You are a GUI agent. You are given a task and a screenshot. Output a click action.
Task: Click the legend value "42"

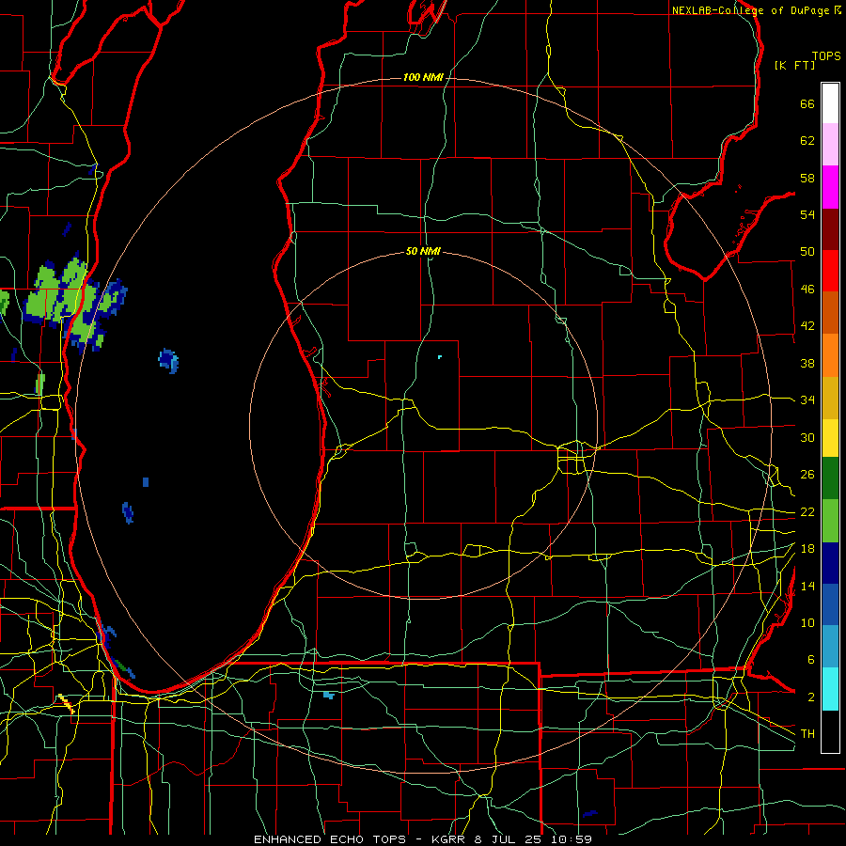click(807, 326)
